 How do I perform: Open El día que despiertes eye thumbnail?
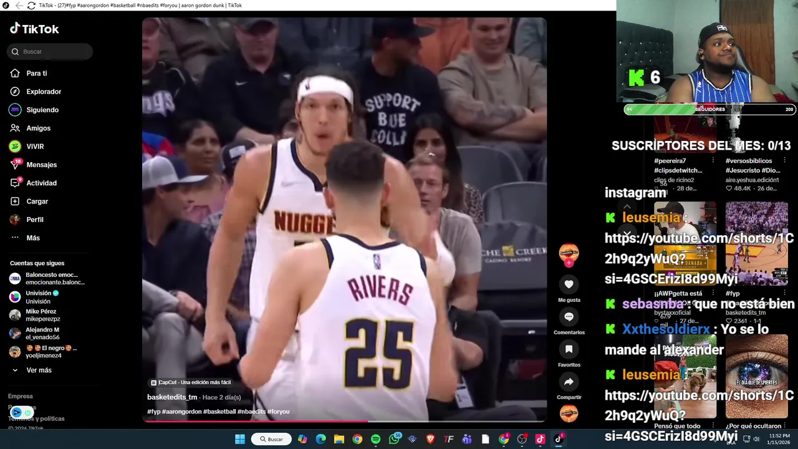(756, 376)
